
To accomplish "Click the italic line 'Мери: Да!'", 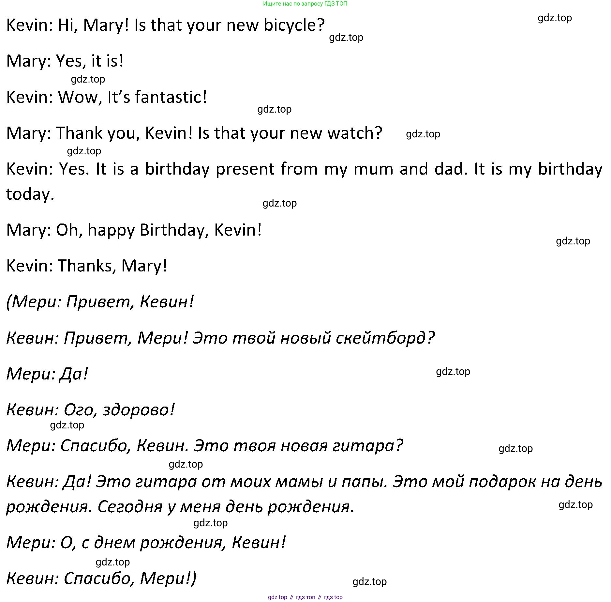I will [47, 374].
